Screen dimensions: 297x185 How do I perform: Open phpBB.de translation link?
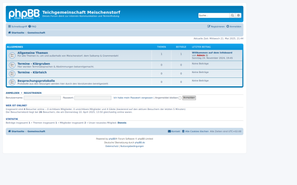click(140, 143)
